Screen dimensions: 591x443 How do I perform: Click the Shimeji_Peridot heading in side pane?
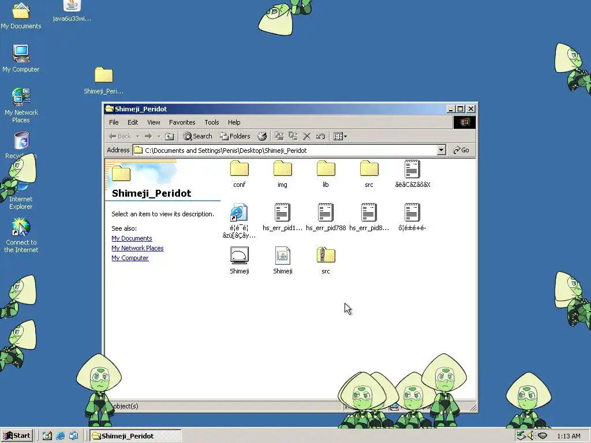152,193
